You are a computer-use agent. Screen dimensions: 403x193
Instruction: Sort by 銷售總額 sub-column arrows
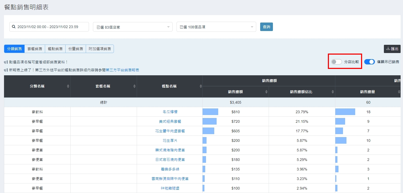266,92
